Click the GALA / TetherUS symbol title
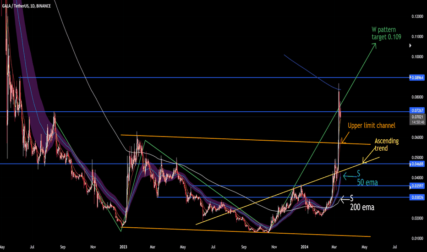The height and width of the screenshot is (252, 427). click(x=27, y=5)
